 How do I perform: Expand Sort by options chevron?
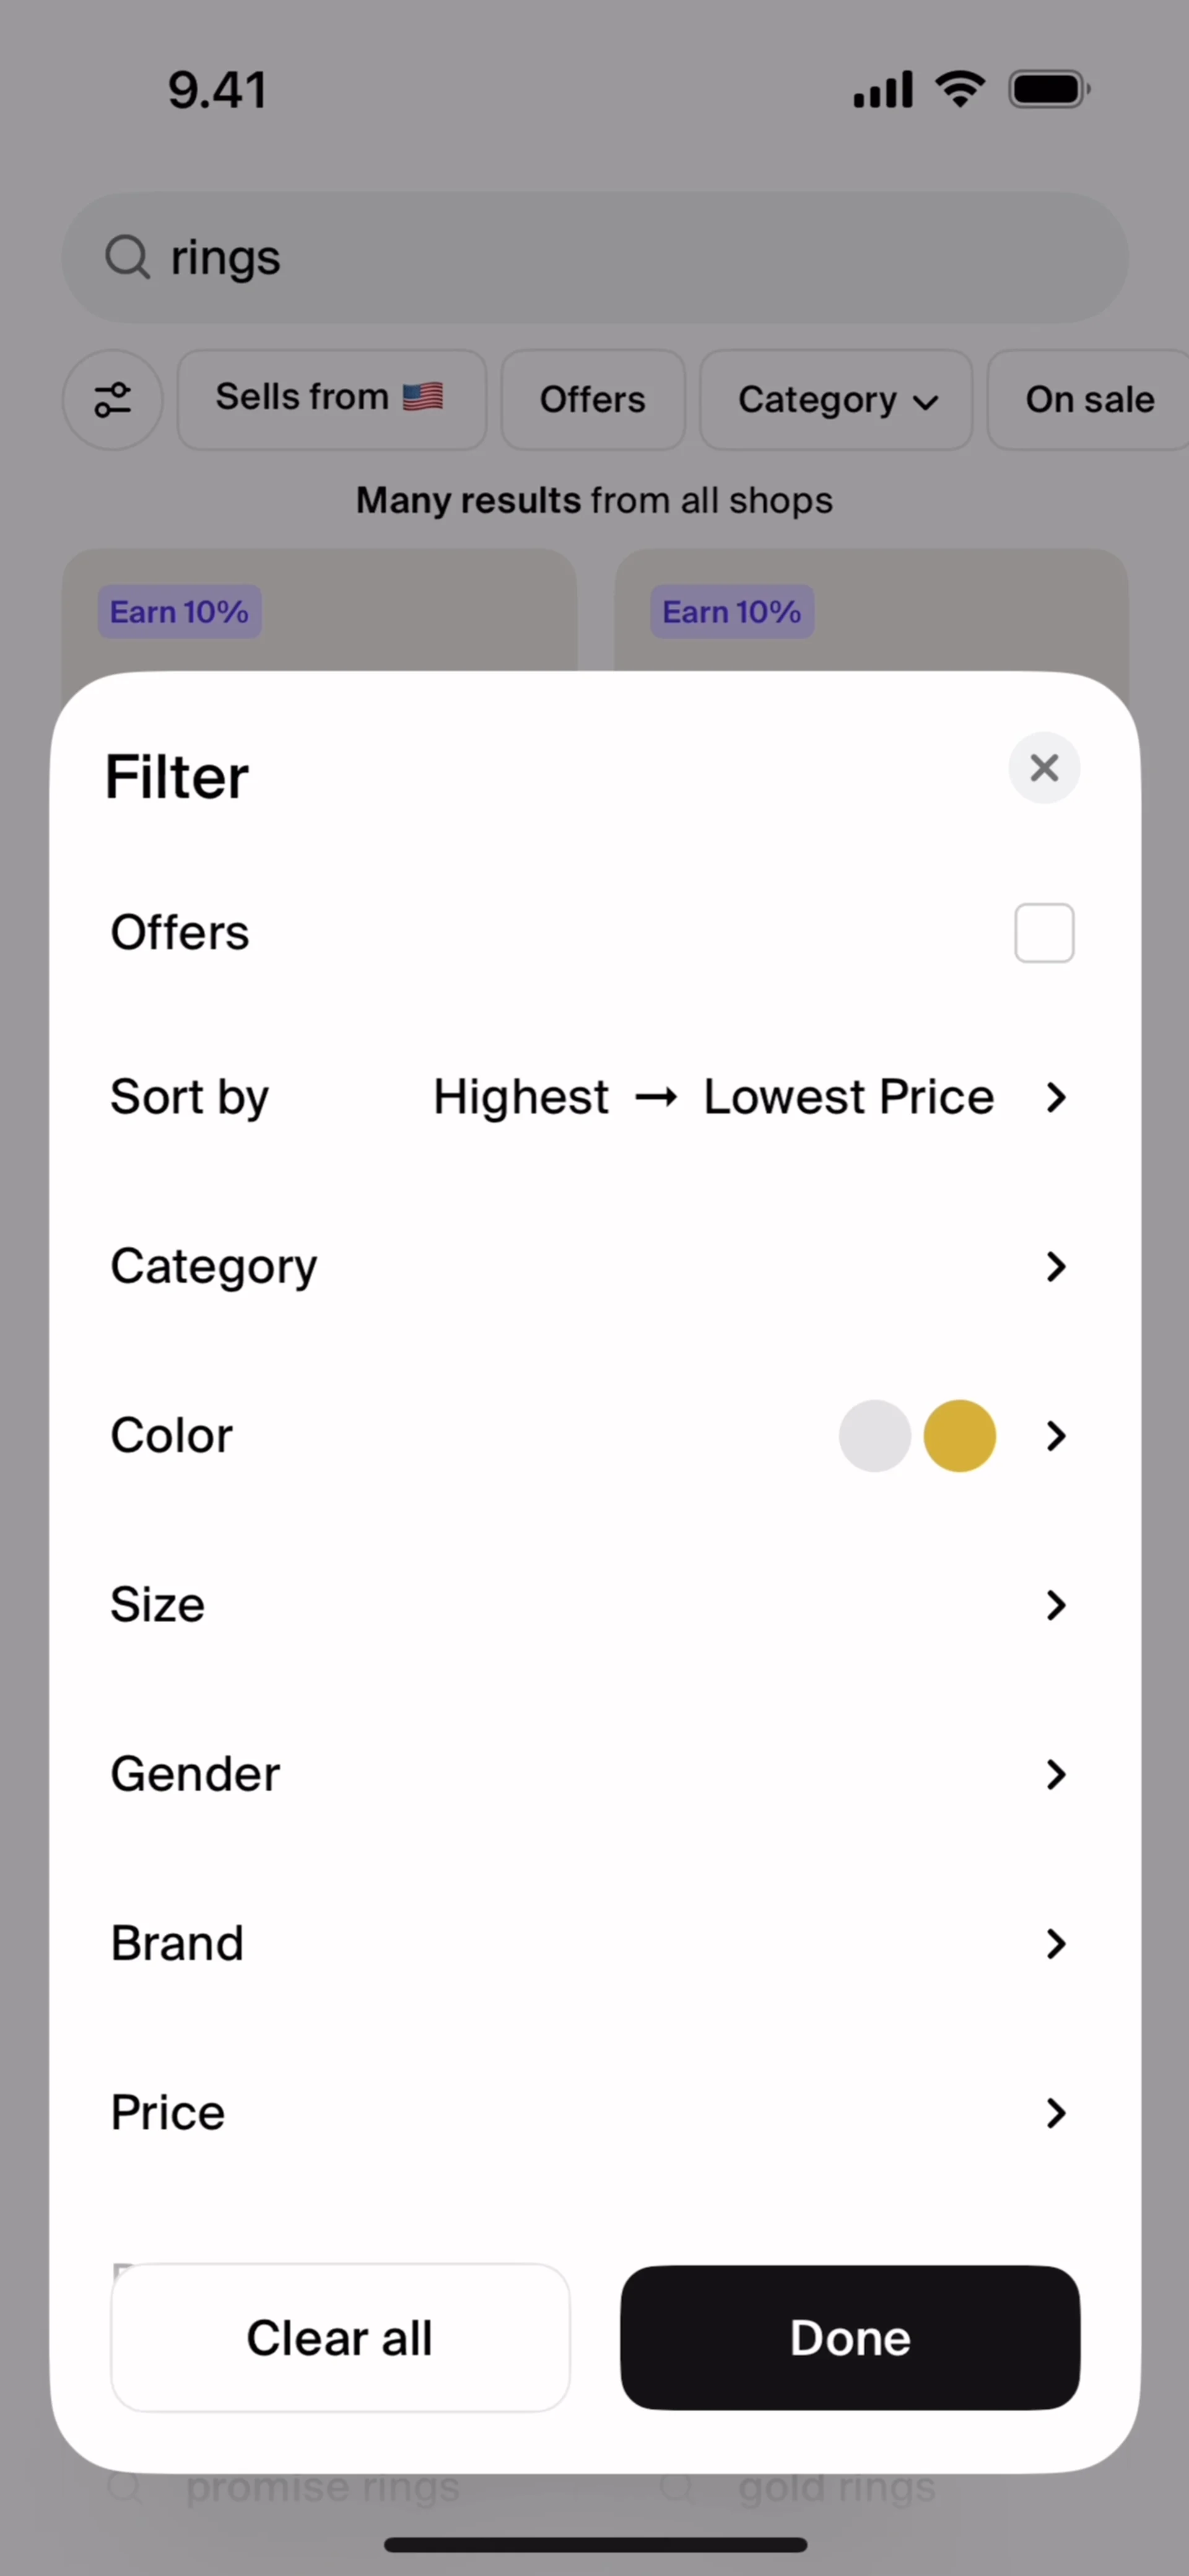pyautogui.click(x=1056, y=1097)
